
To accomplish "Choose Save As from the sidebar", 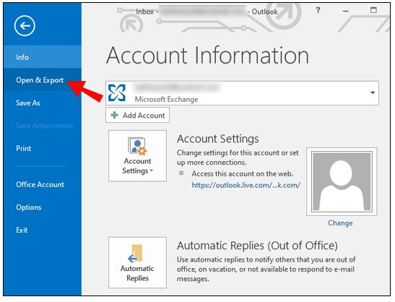I will 28,103.
